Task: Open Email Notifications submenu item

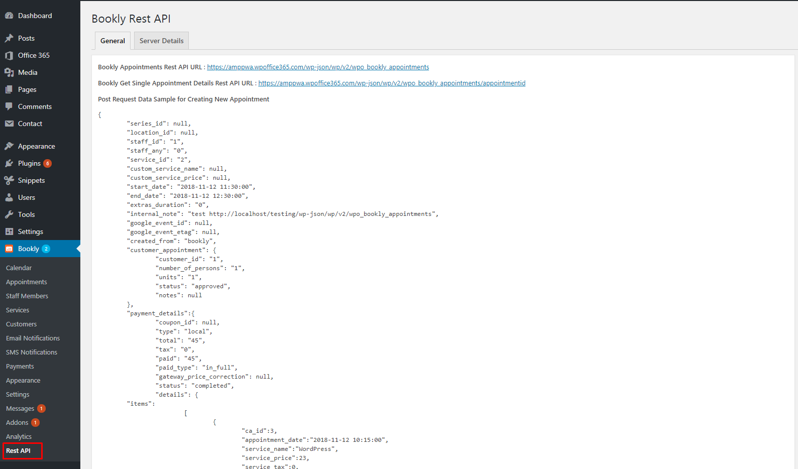Action: pyautogui.click(x=33, y=338)
